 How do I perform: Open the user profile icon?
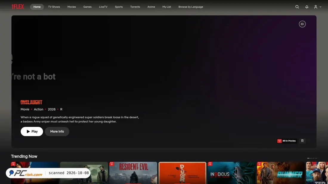pos(315,7)
